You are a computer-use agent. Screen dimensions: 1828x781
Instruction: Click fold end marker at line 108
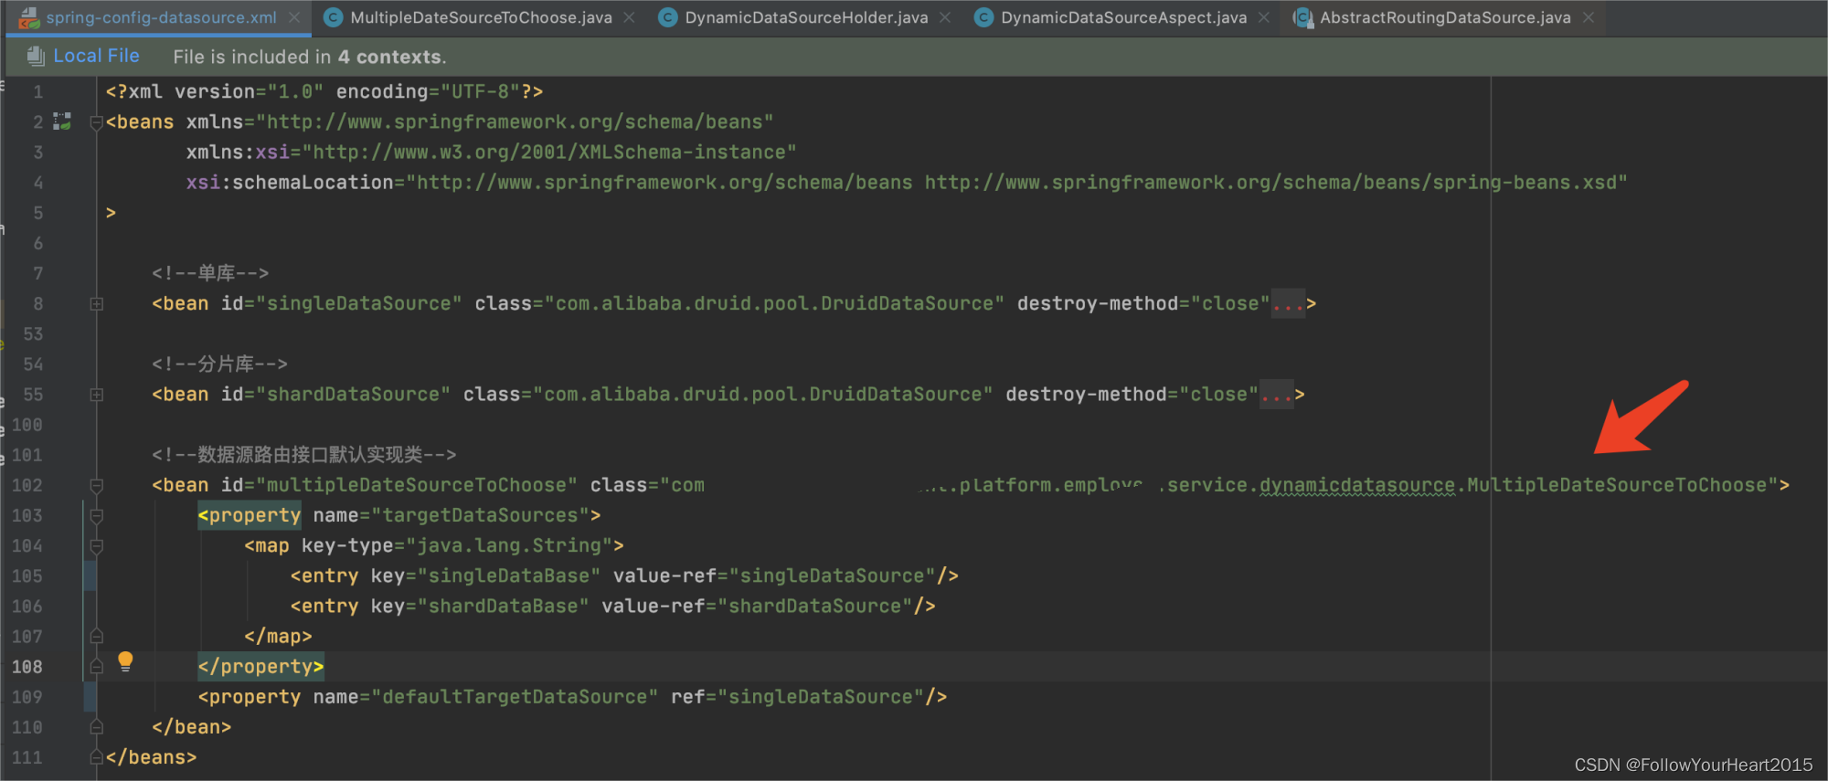(x=97, y=666)
